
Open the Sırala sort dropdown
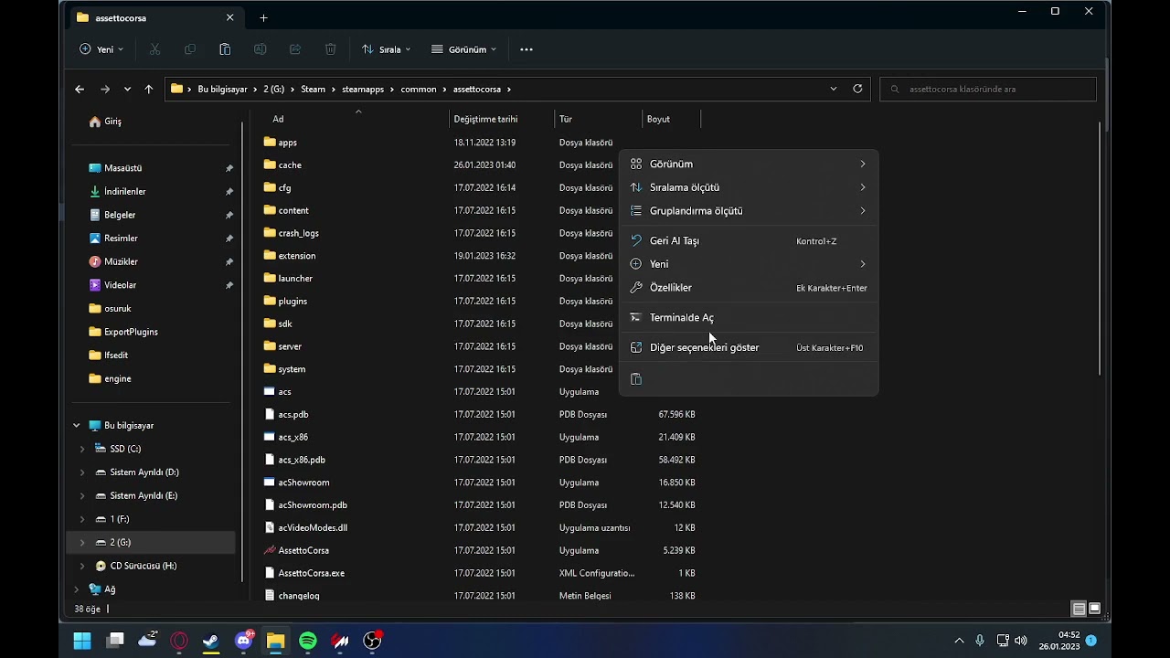(387, 49)
